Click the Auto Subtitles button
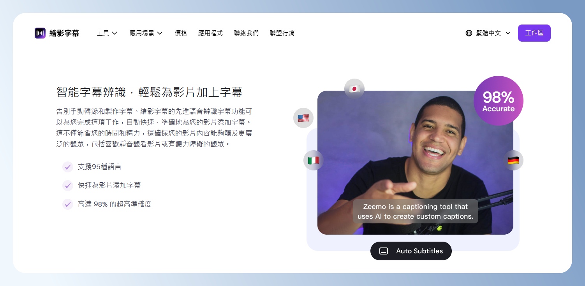585x286 pixels. pyautogui.click(x=411, y=251)
